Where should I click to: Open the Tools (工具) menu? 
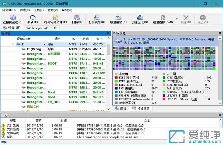tap(38, 10)
